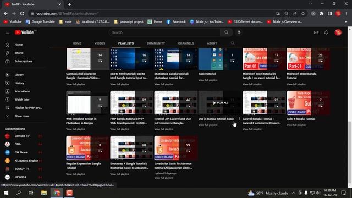
Task: Open PHP Bangla tutorial playlist thumbnail
Action: click(132, 103)
